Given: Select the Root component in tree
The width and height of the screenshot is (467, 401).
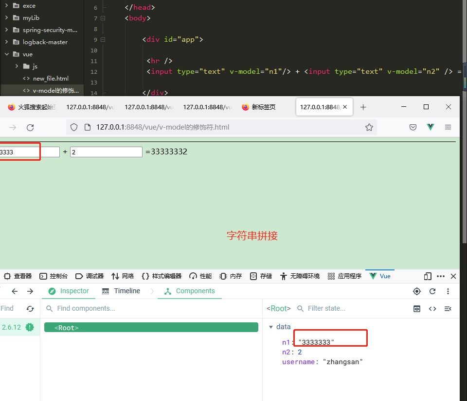Looking at the screenshot, I should 151,327.
